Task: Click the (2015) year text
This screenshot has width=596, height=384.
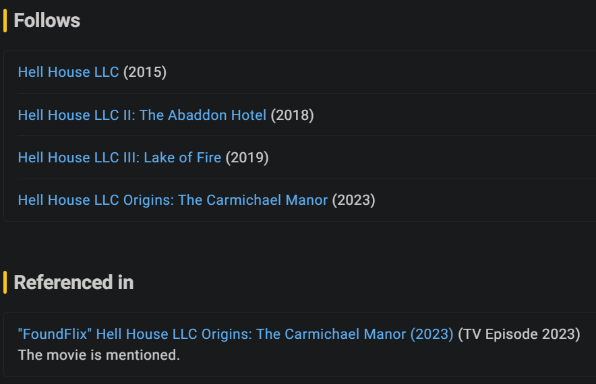Action: [145, 72]
